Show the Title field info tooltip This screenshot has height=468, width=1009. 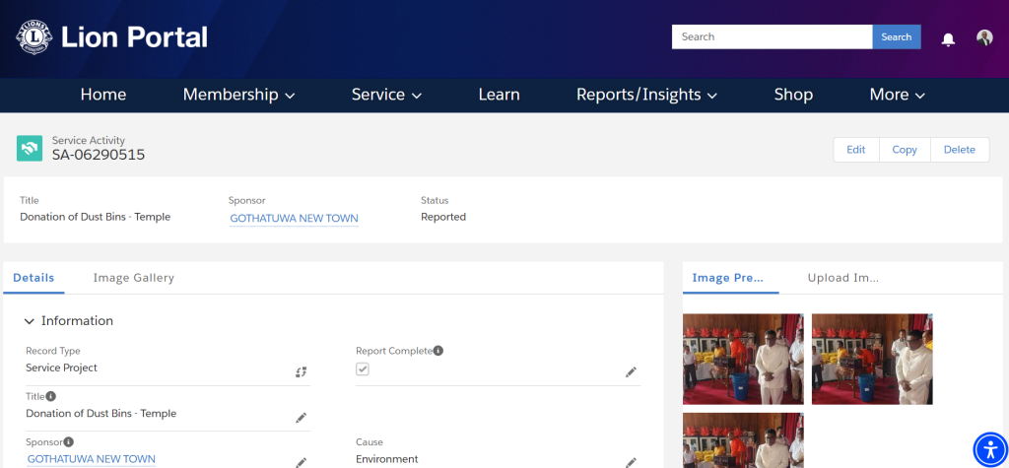[x=51, y=396]
